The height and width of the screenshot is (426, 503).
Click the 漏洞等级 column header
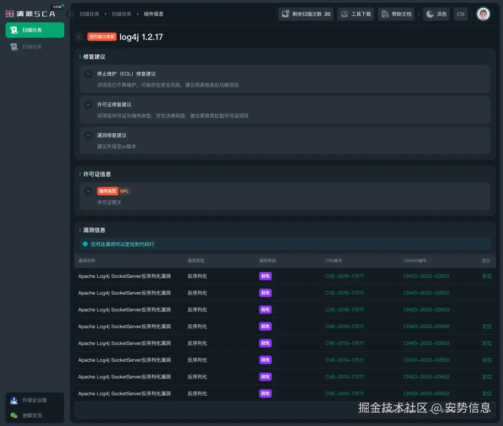tap(267, 261)
